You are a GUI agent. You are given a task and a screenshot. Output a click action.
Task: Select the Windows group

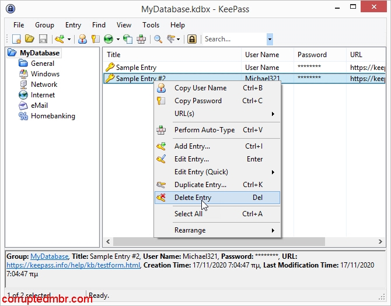[45, 73]
